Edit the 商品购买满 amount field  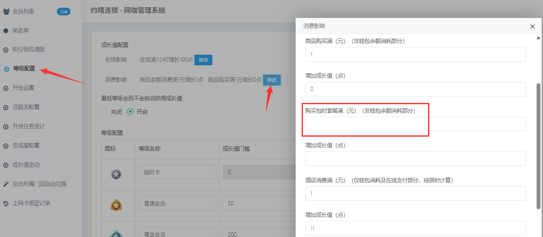415,54
